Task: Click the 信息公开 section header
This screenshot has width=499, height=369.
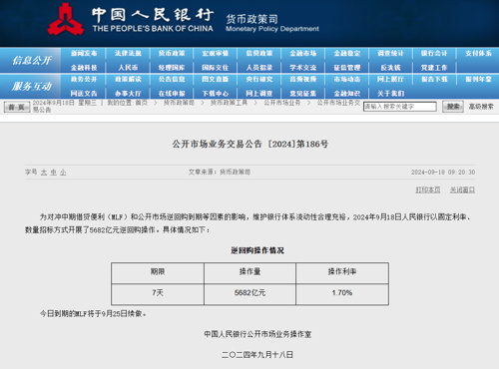Action: [x=32, y=60]
